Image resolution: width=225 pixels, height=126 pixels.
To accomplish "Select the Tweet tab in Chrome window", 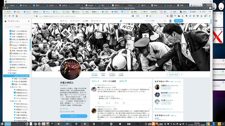I will tap(12, 5).
